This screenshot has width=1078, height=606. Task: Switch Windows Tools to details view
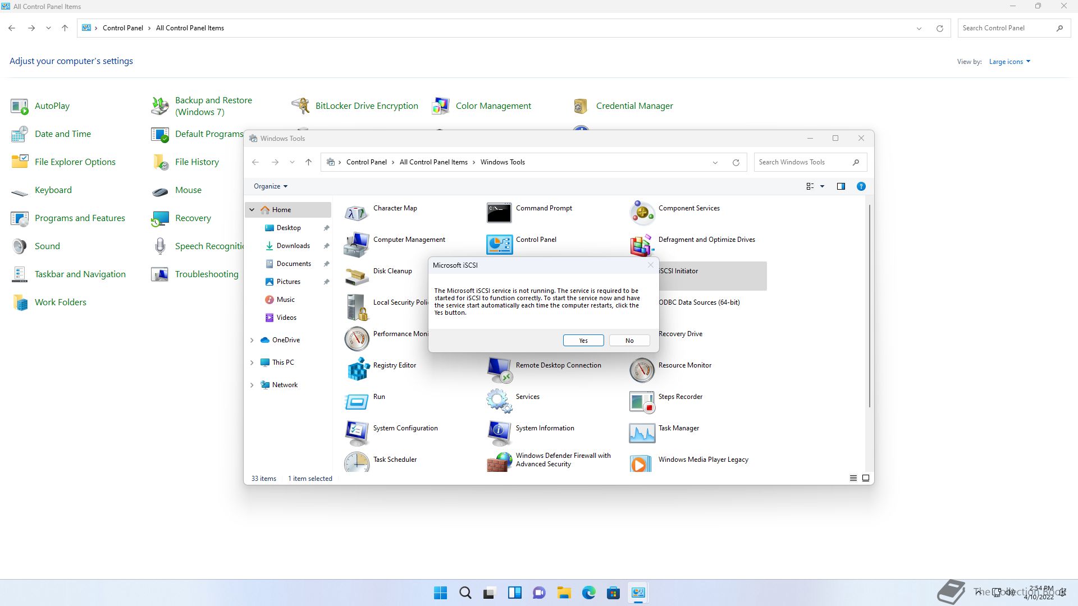(853, 478)
